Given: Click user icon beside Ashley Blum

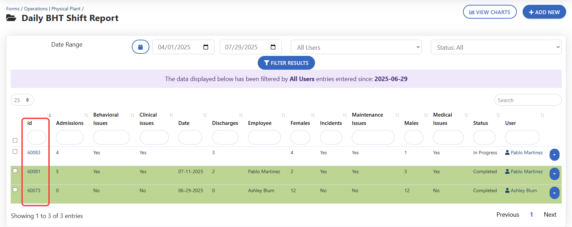Looking at the screenshot, I should coord(507,190).
